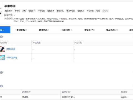Click the 苹果中国 company title
The width and height of the screenshot is (133, 100).
point(10,6)
